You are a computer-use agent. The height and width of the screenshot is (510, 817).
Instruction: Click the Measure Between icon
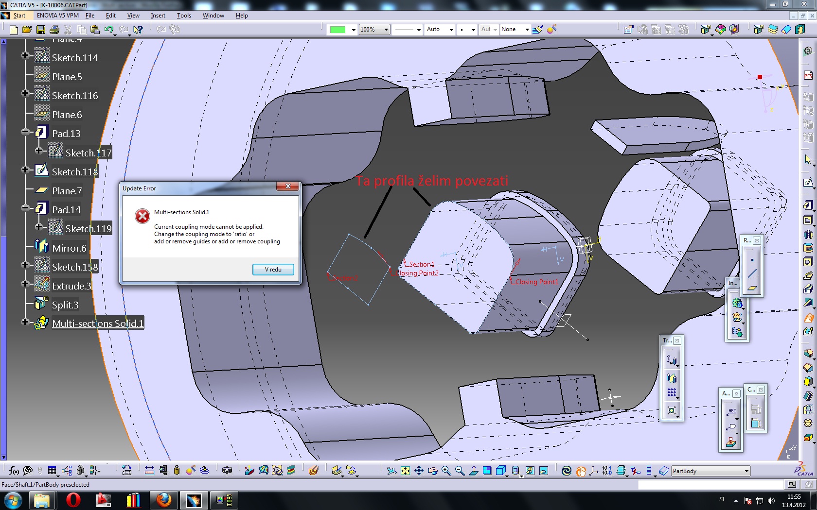[x=149, y=470]
